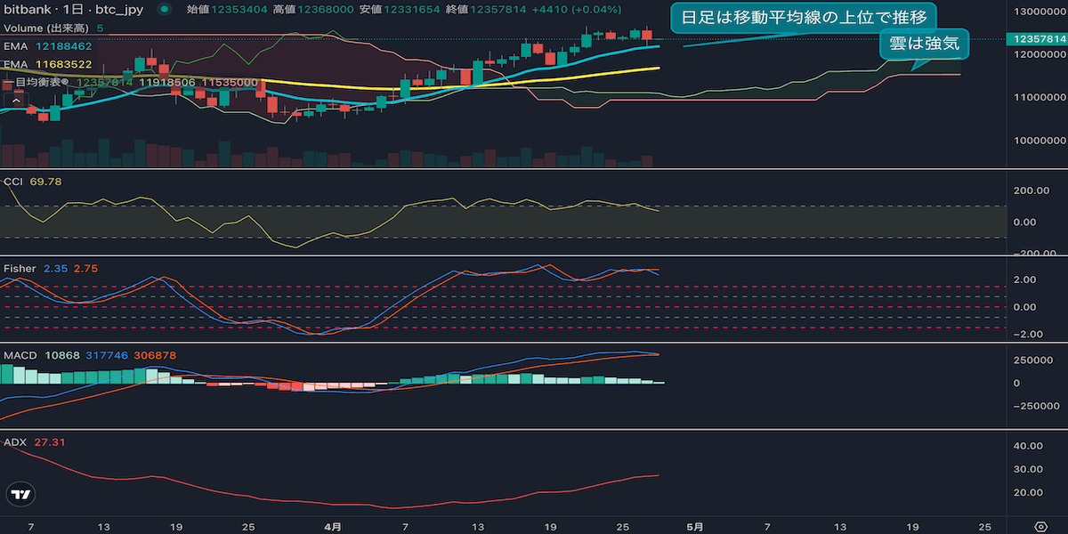Viewport: 1068px width, 534px height.
Task: Open chart settings gear in time axis corner
Action: 1040,526
